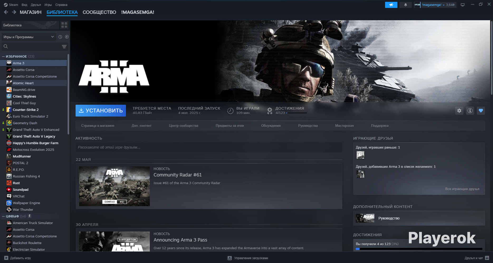
Task: Select the Cities: Skylines game icon
Action: click(x=9, y=96)
